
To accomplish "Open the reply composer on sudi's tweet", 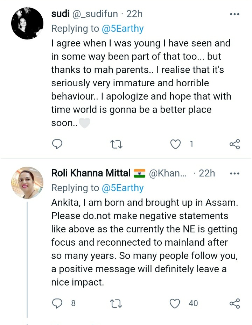I will click(57, 144).
